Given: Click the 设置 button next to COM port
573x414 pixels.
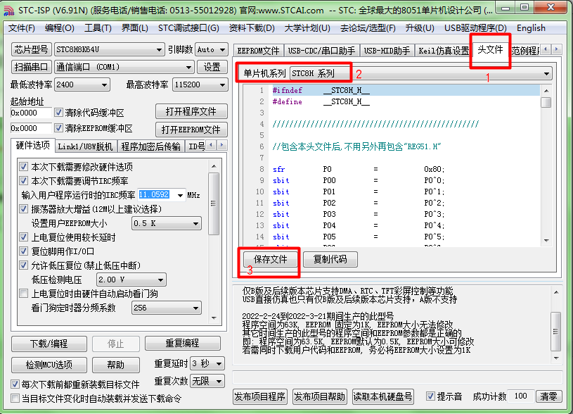Looking at the screenshot, I should tap(212, 67).
